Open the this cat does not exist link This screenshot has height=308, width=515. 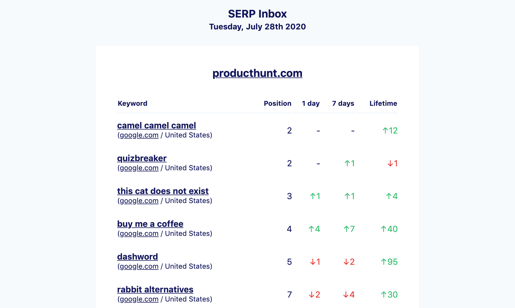[163, 191]
